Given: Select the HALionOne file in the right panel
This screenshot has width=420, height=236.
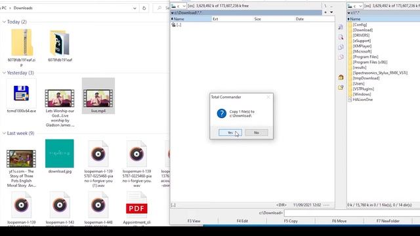Looking at the screenshot, I should (363, 100).
